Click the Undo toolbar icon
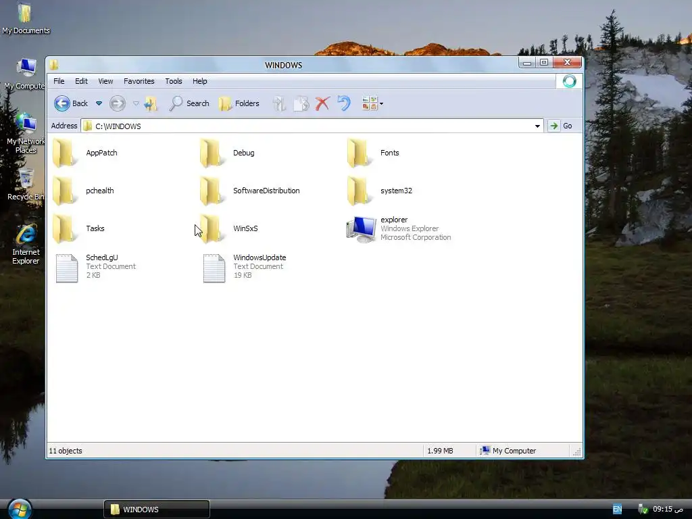The width and height of the screenshot is (692, 519). point(344,103)
